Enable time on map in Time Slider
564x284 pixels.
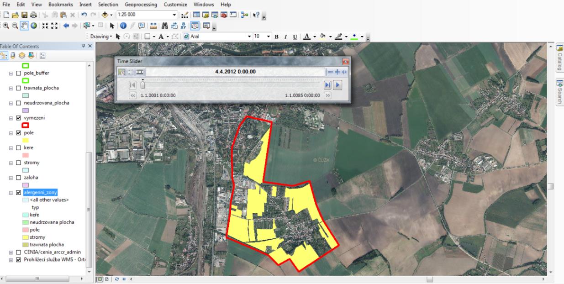121,72
